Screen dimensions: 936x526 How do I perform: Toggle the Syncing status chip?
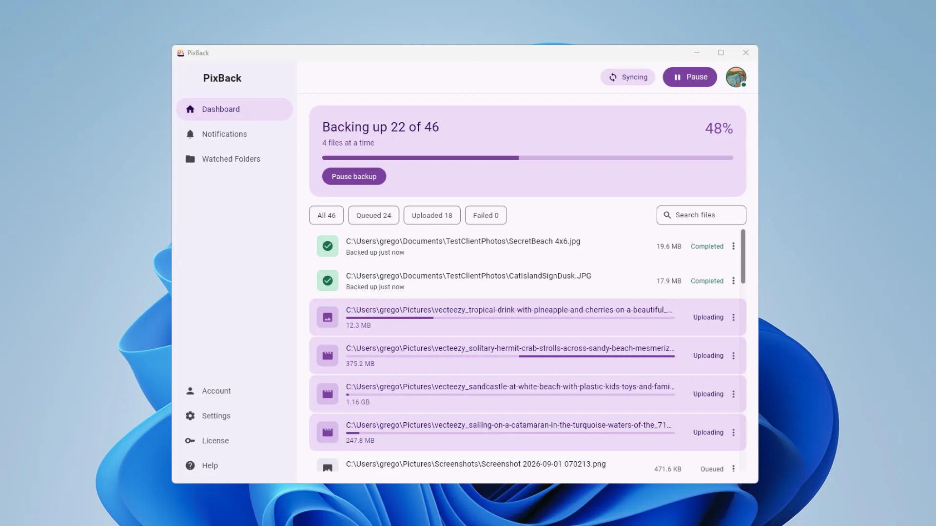[628, 77]
